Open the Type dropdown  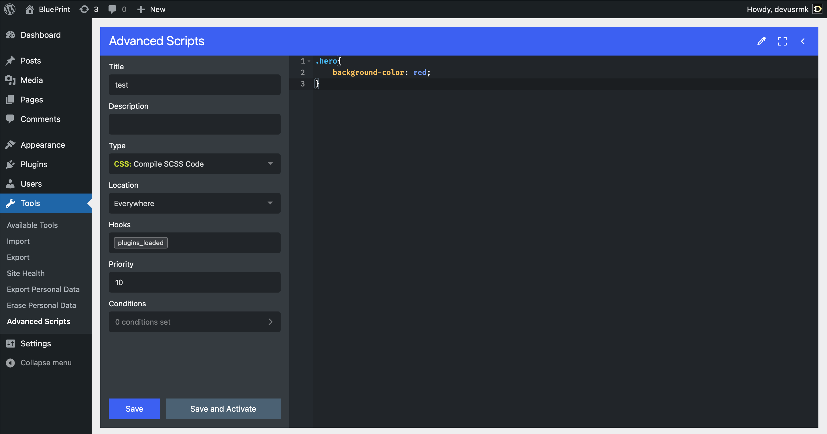(194, 164)
